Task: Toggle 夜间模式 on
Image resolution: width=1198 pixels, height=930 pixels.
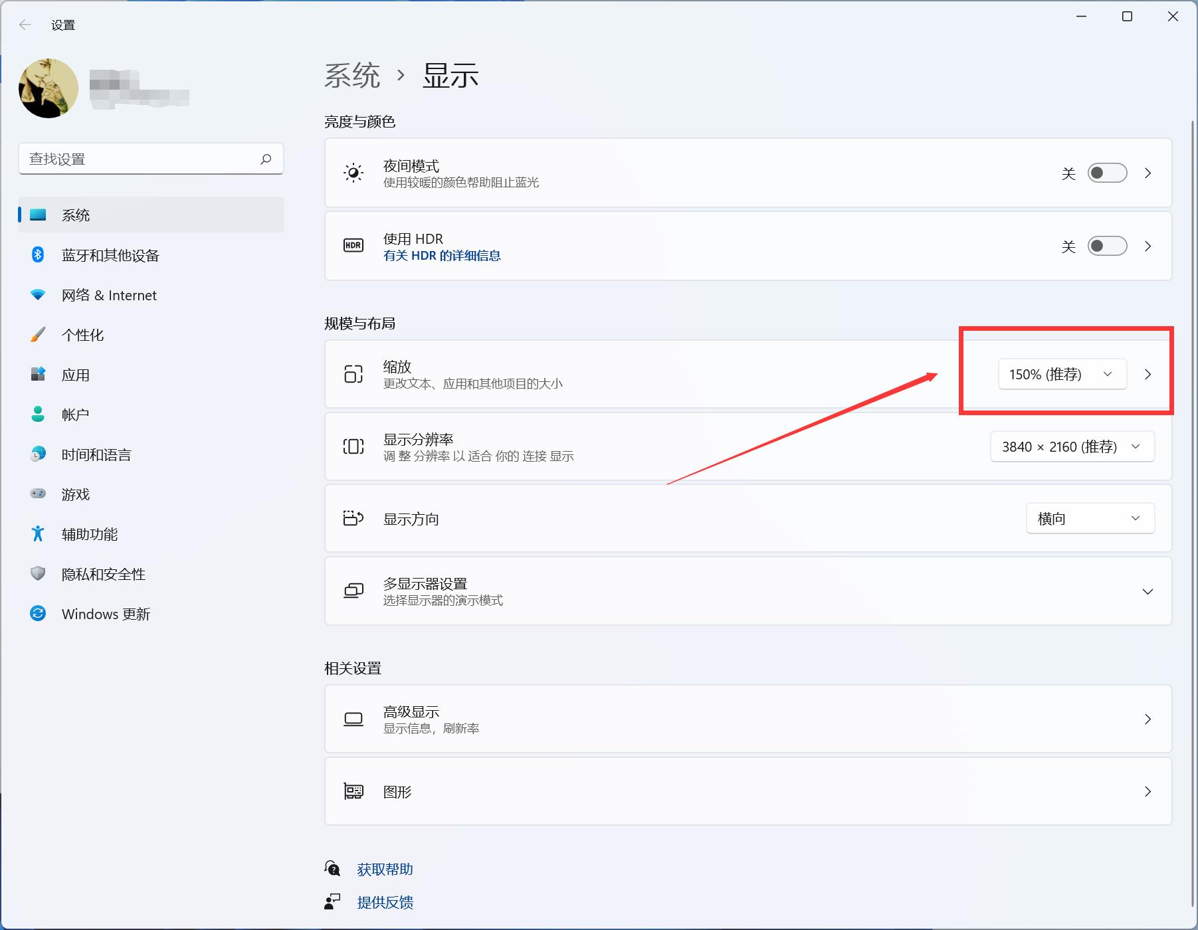Action: (x=1106, y=173)
